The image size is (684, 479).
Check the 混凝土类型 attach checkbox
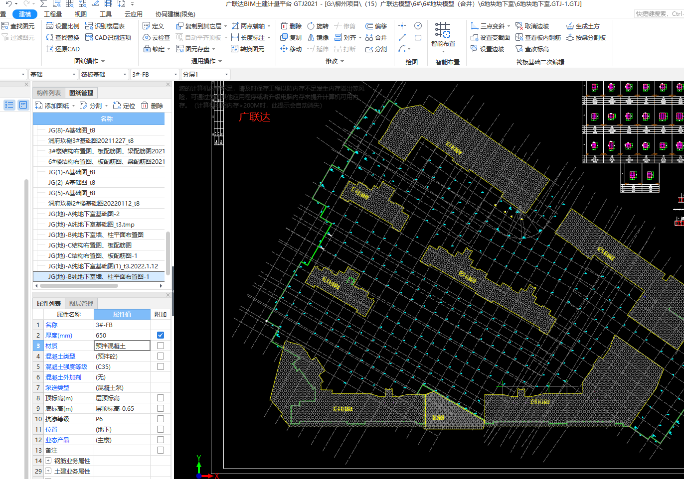[161, 356]
